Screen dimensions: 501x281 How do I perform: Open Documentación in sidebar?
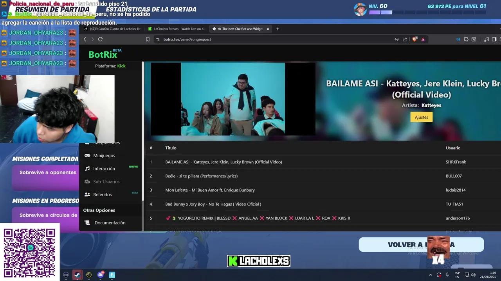[110, 222]
